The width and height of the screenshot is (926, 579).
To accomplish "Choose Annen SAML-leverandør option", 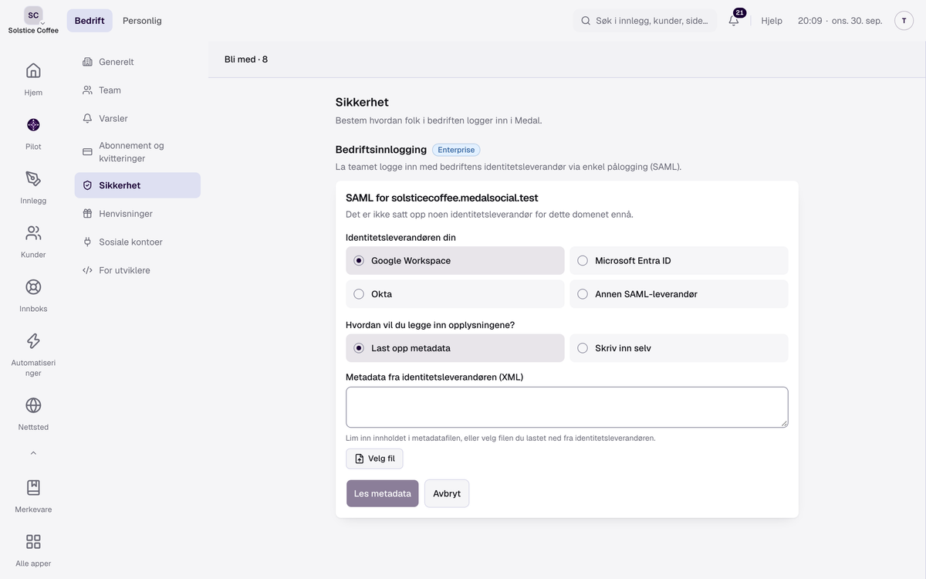I will click(x=678, y=294).
